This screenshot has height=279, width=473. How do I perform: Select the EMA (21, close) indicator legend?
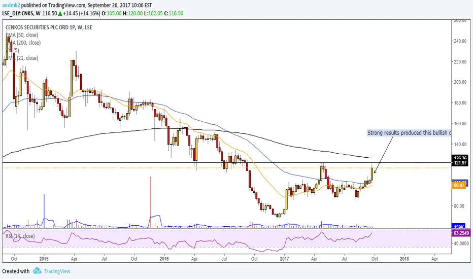[22, 58]
